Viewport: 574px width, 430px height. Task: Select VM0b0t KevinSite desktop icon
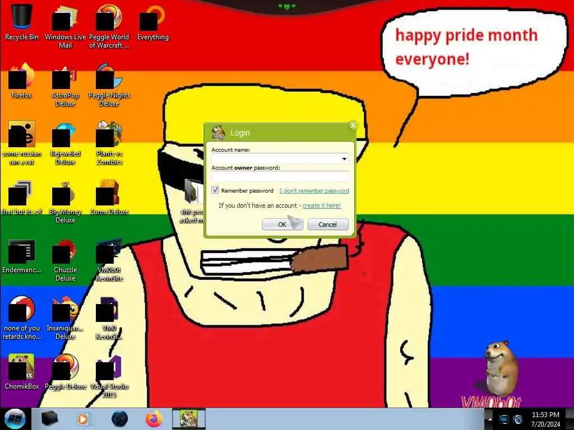tap(109, 260)
